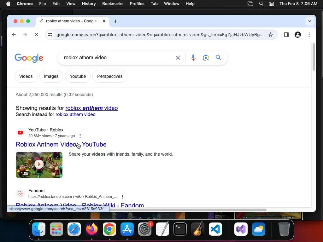Open the History menu
Screen dimensions: 323x242
click(x=89, y=4)
